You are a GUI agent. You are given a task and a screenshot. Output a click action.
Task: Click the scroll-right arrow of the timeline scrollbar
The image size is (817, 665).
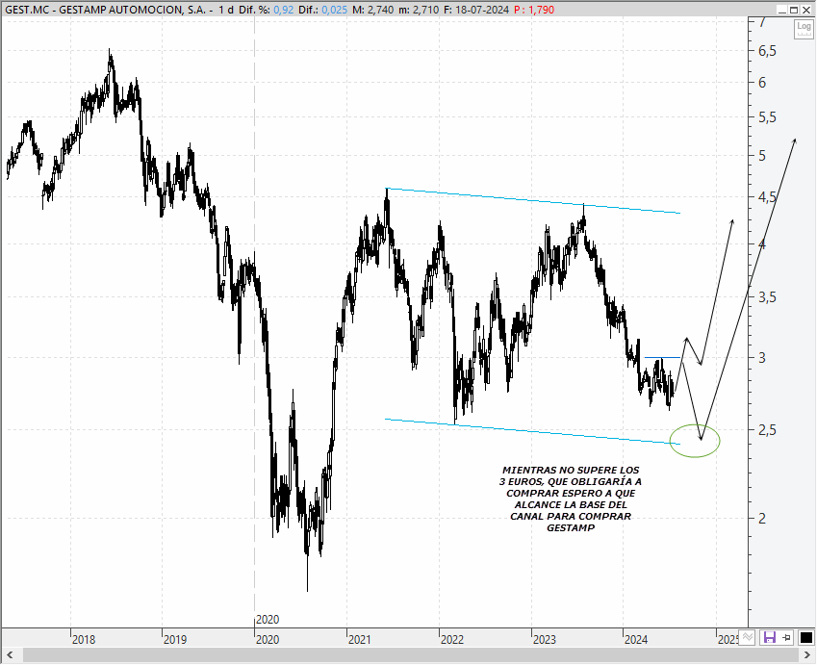807,655
